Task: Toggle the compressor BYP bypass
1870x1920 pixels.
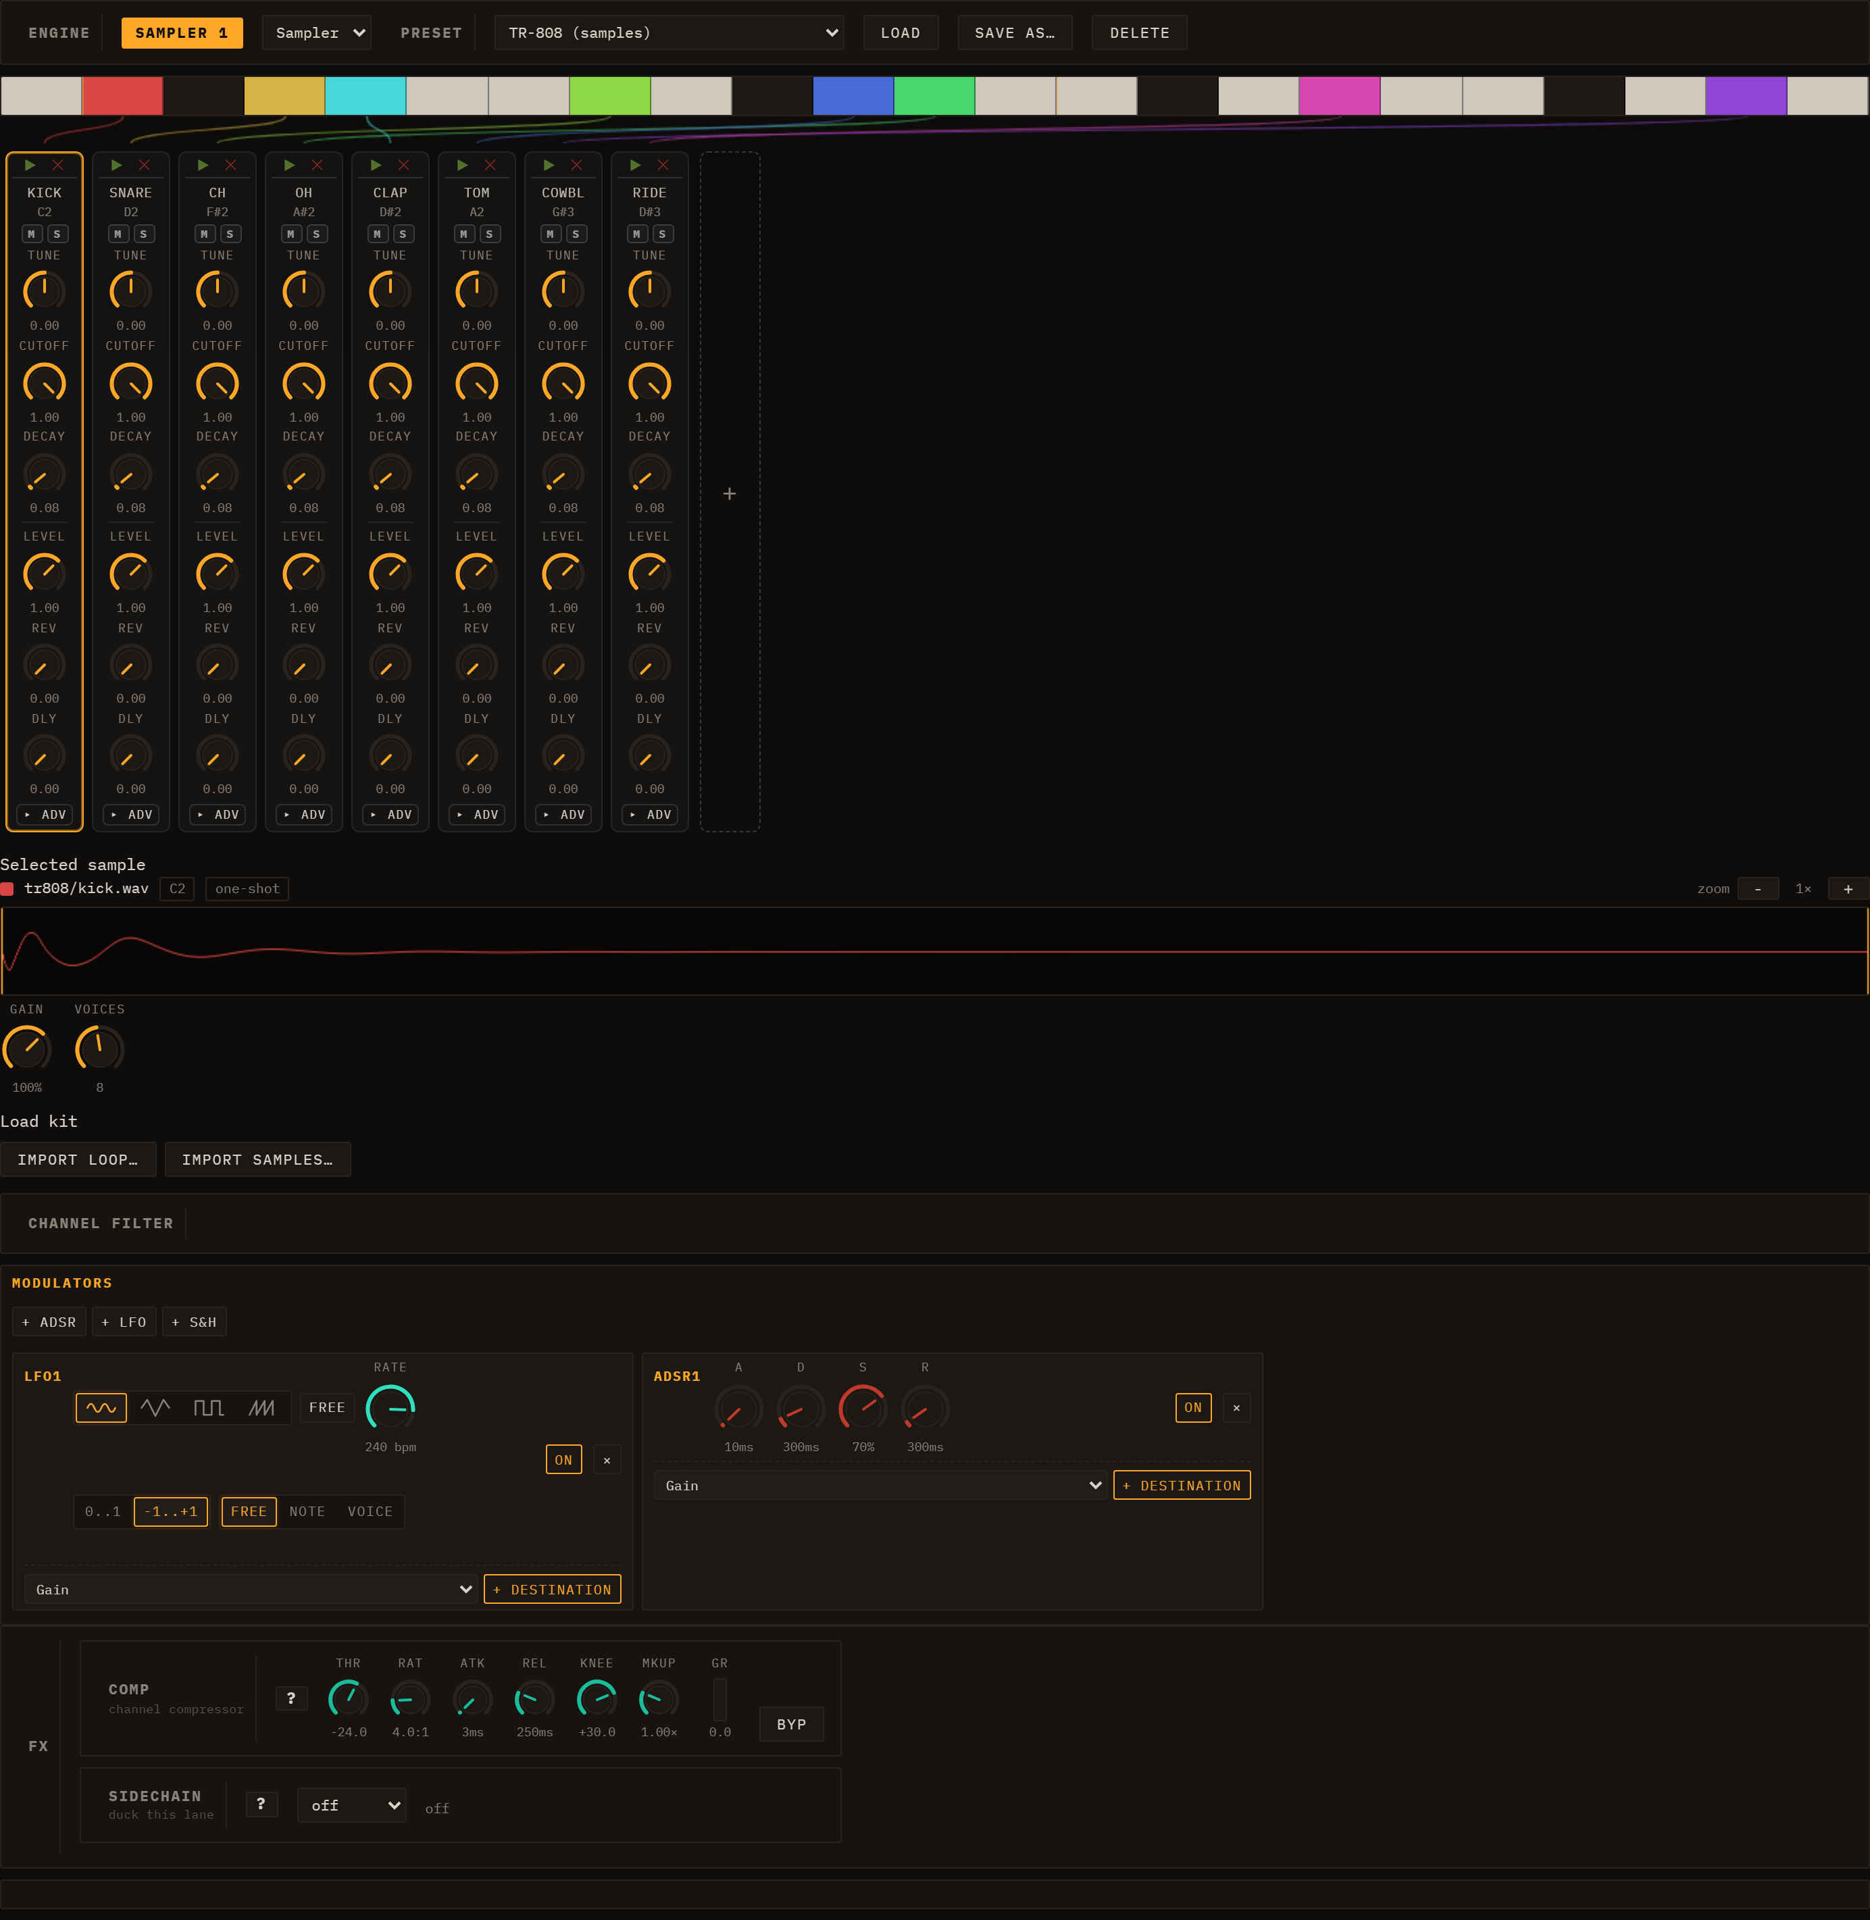Action: click(x=792, y=1725)
